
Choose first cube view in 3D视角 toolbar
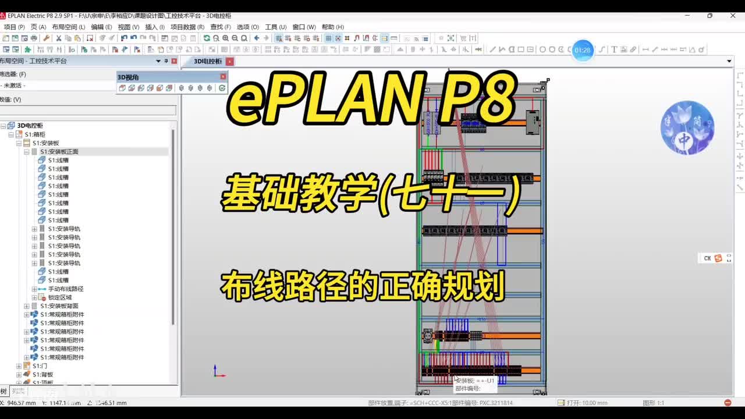(x=122, y=88)
